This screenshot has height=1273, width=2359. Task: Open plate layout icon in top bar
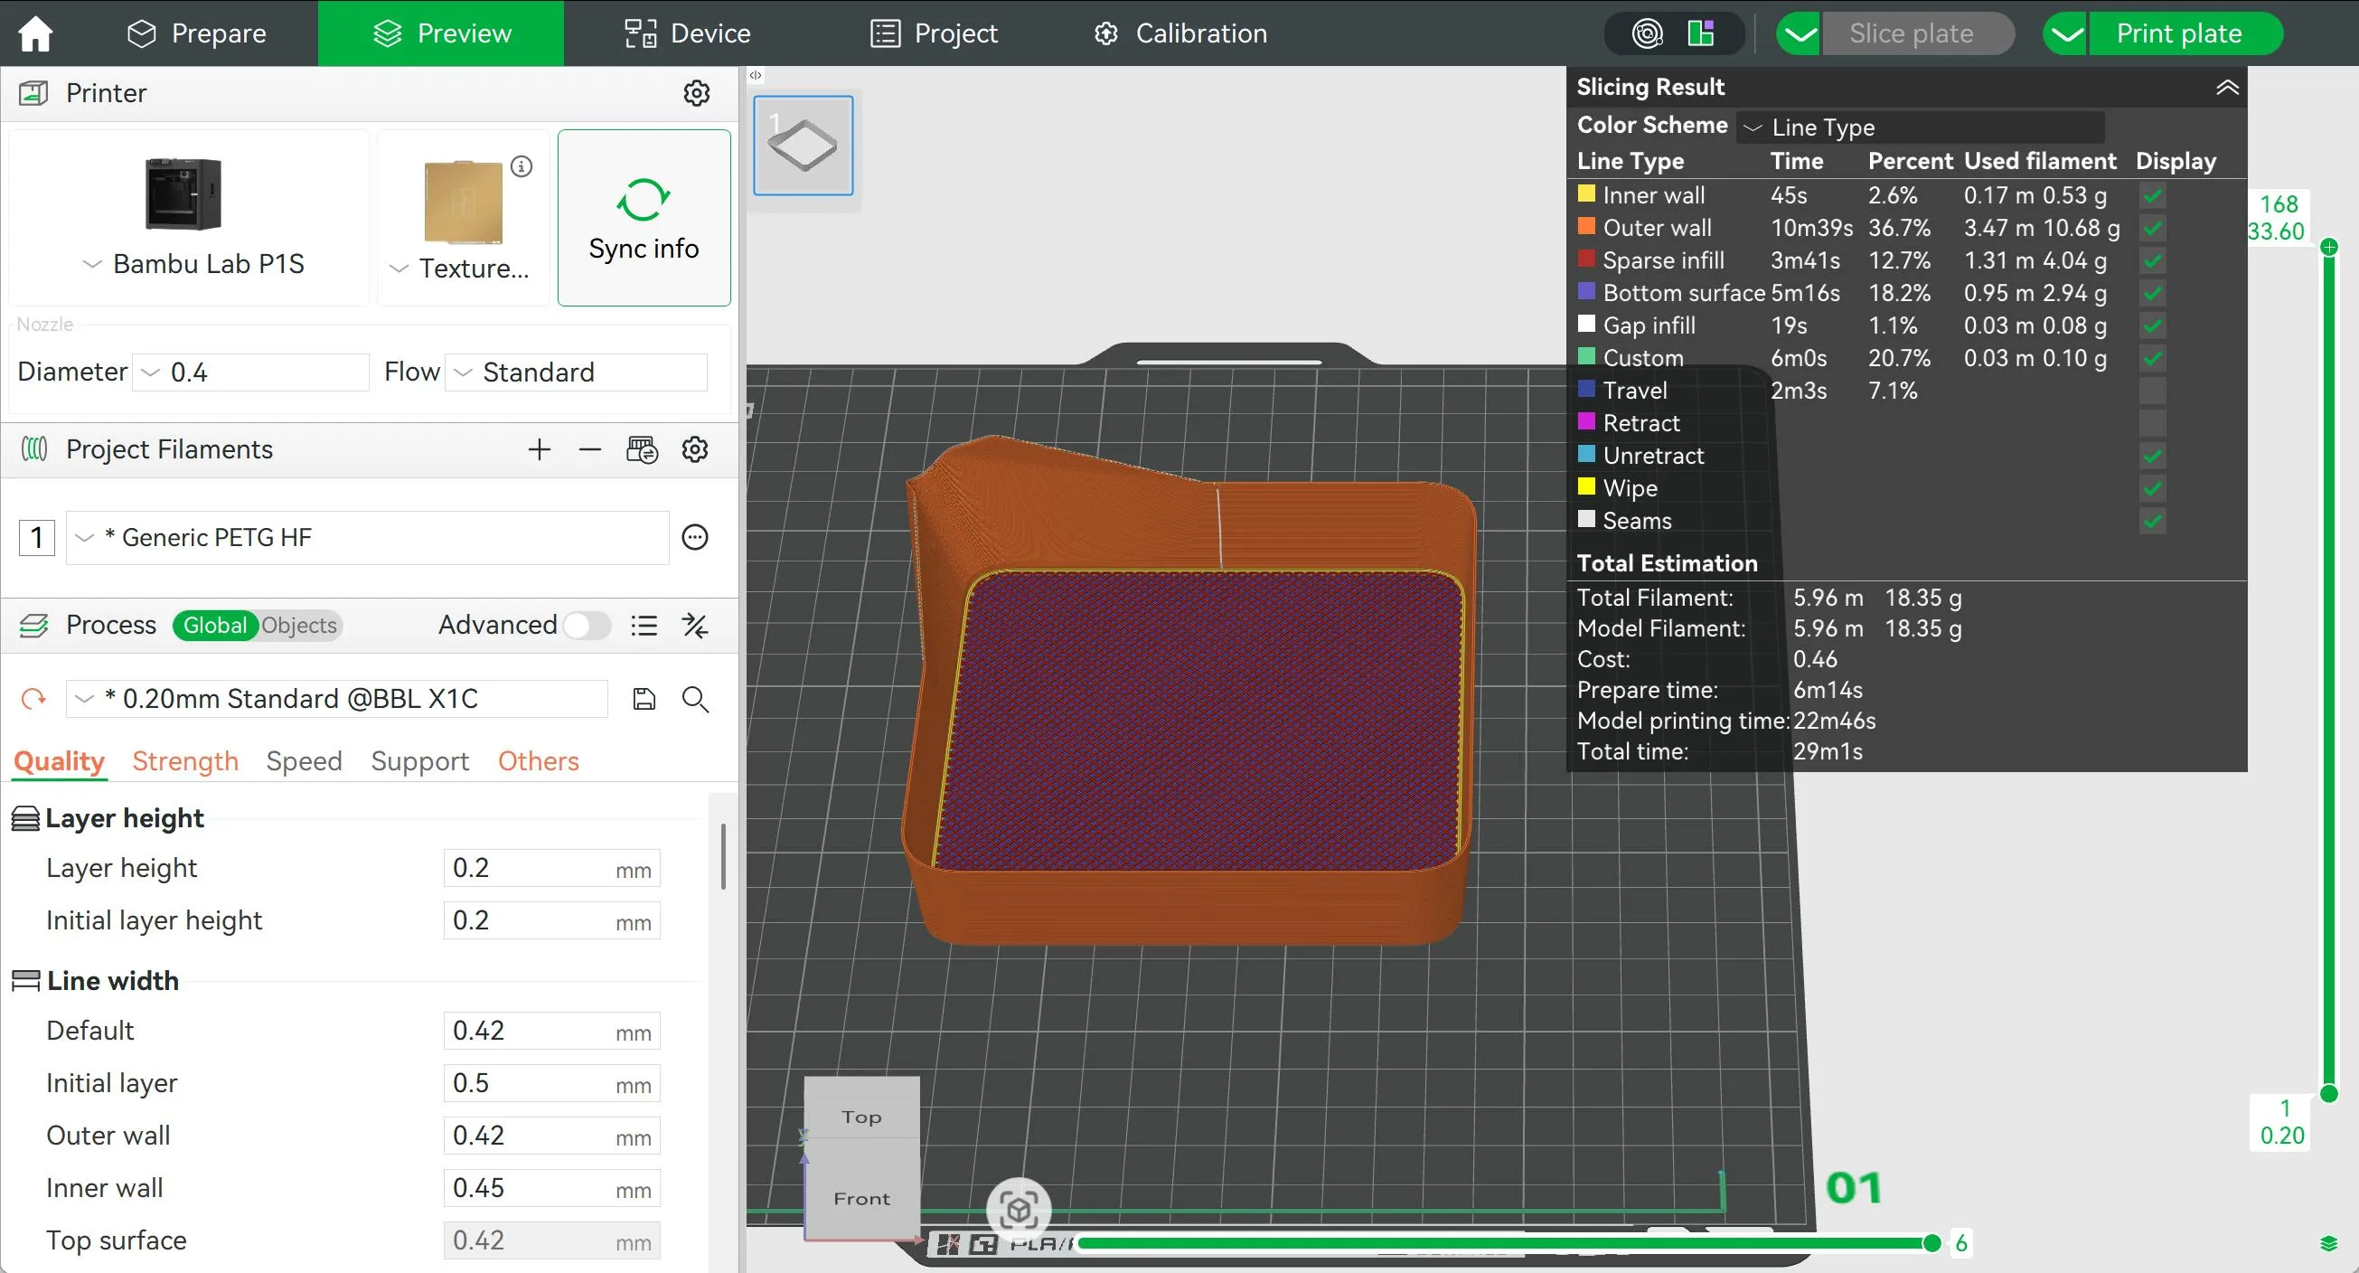coord(1701,33)
